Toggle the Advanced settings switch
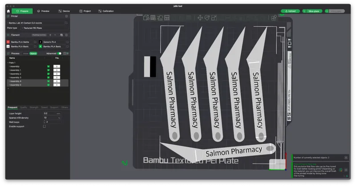This screenshot has width=356, height=186. pos(59,53)
